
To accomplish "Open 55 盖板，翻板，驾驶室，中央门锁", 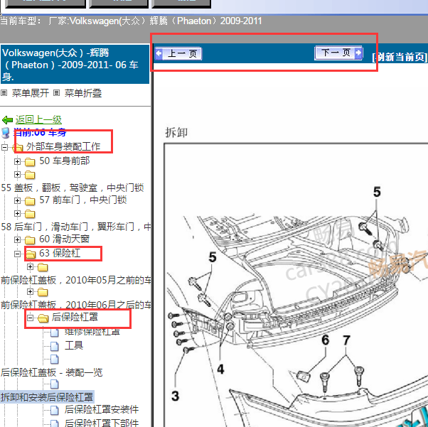I will point(73,188).
